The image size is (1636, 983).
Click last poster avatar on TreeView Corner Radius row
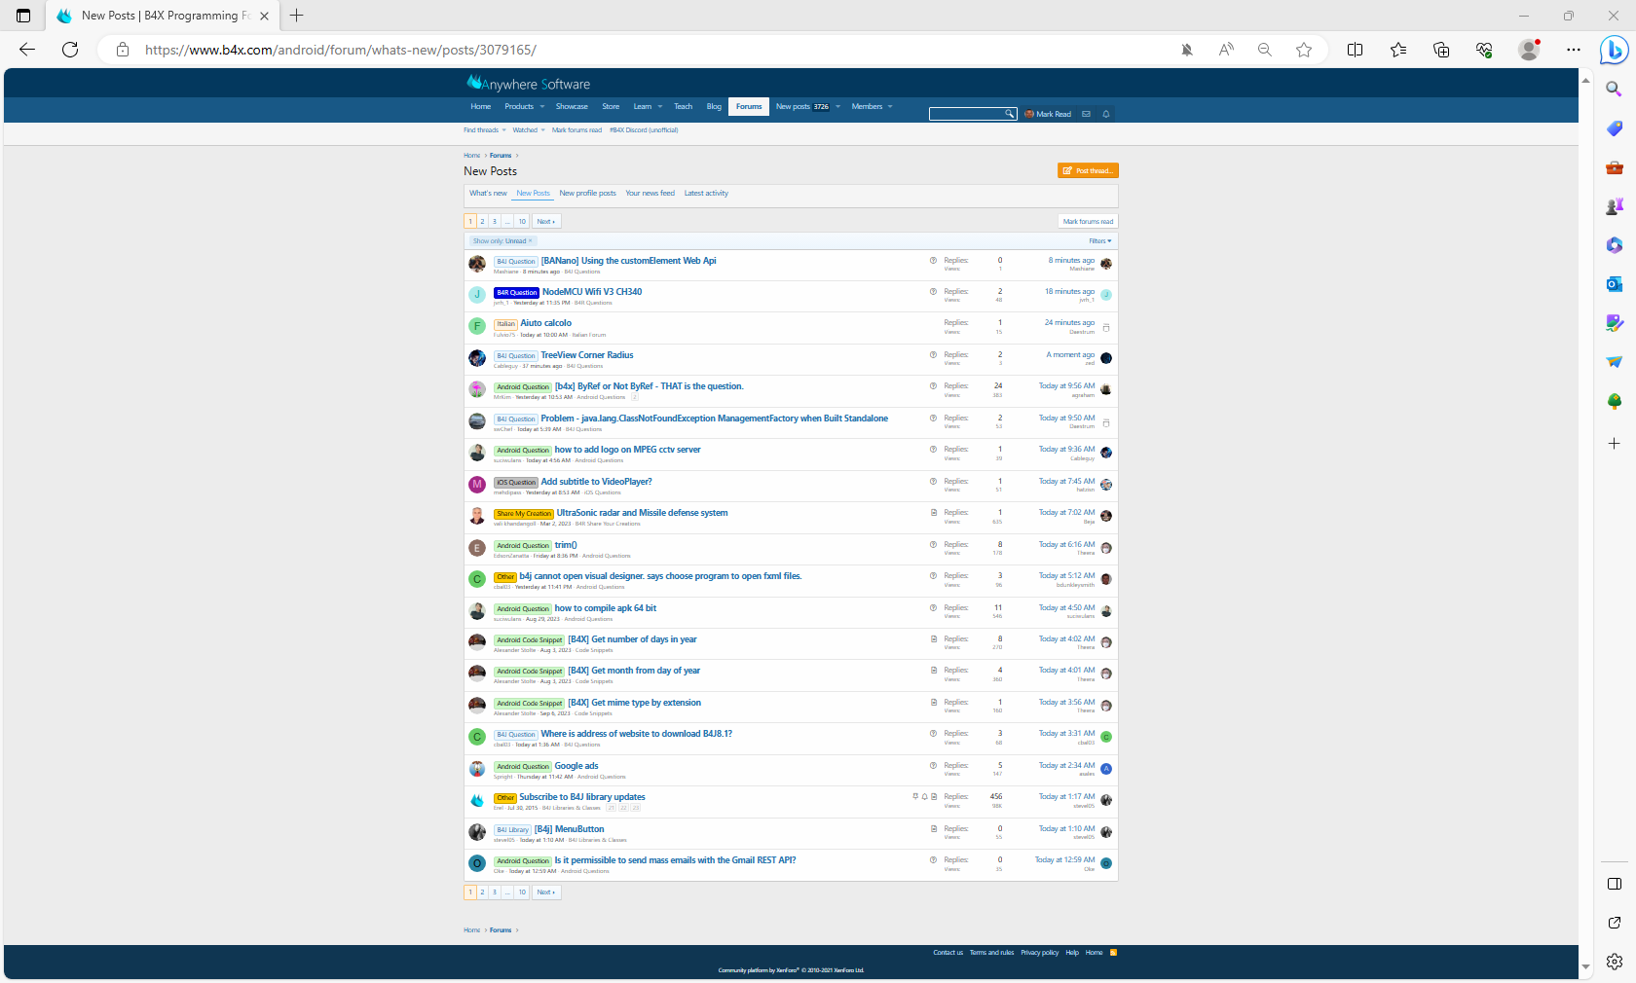[x=1106, y=358]
